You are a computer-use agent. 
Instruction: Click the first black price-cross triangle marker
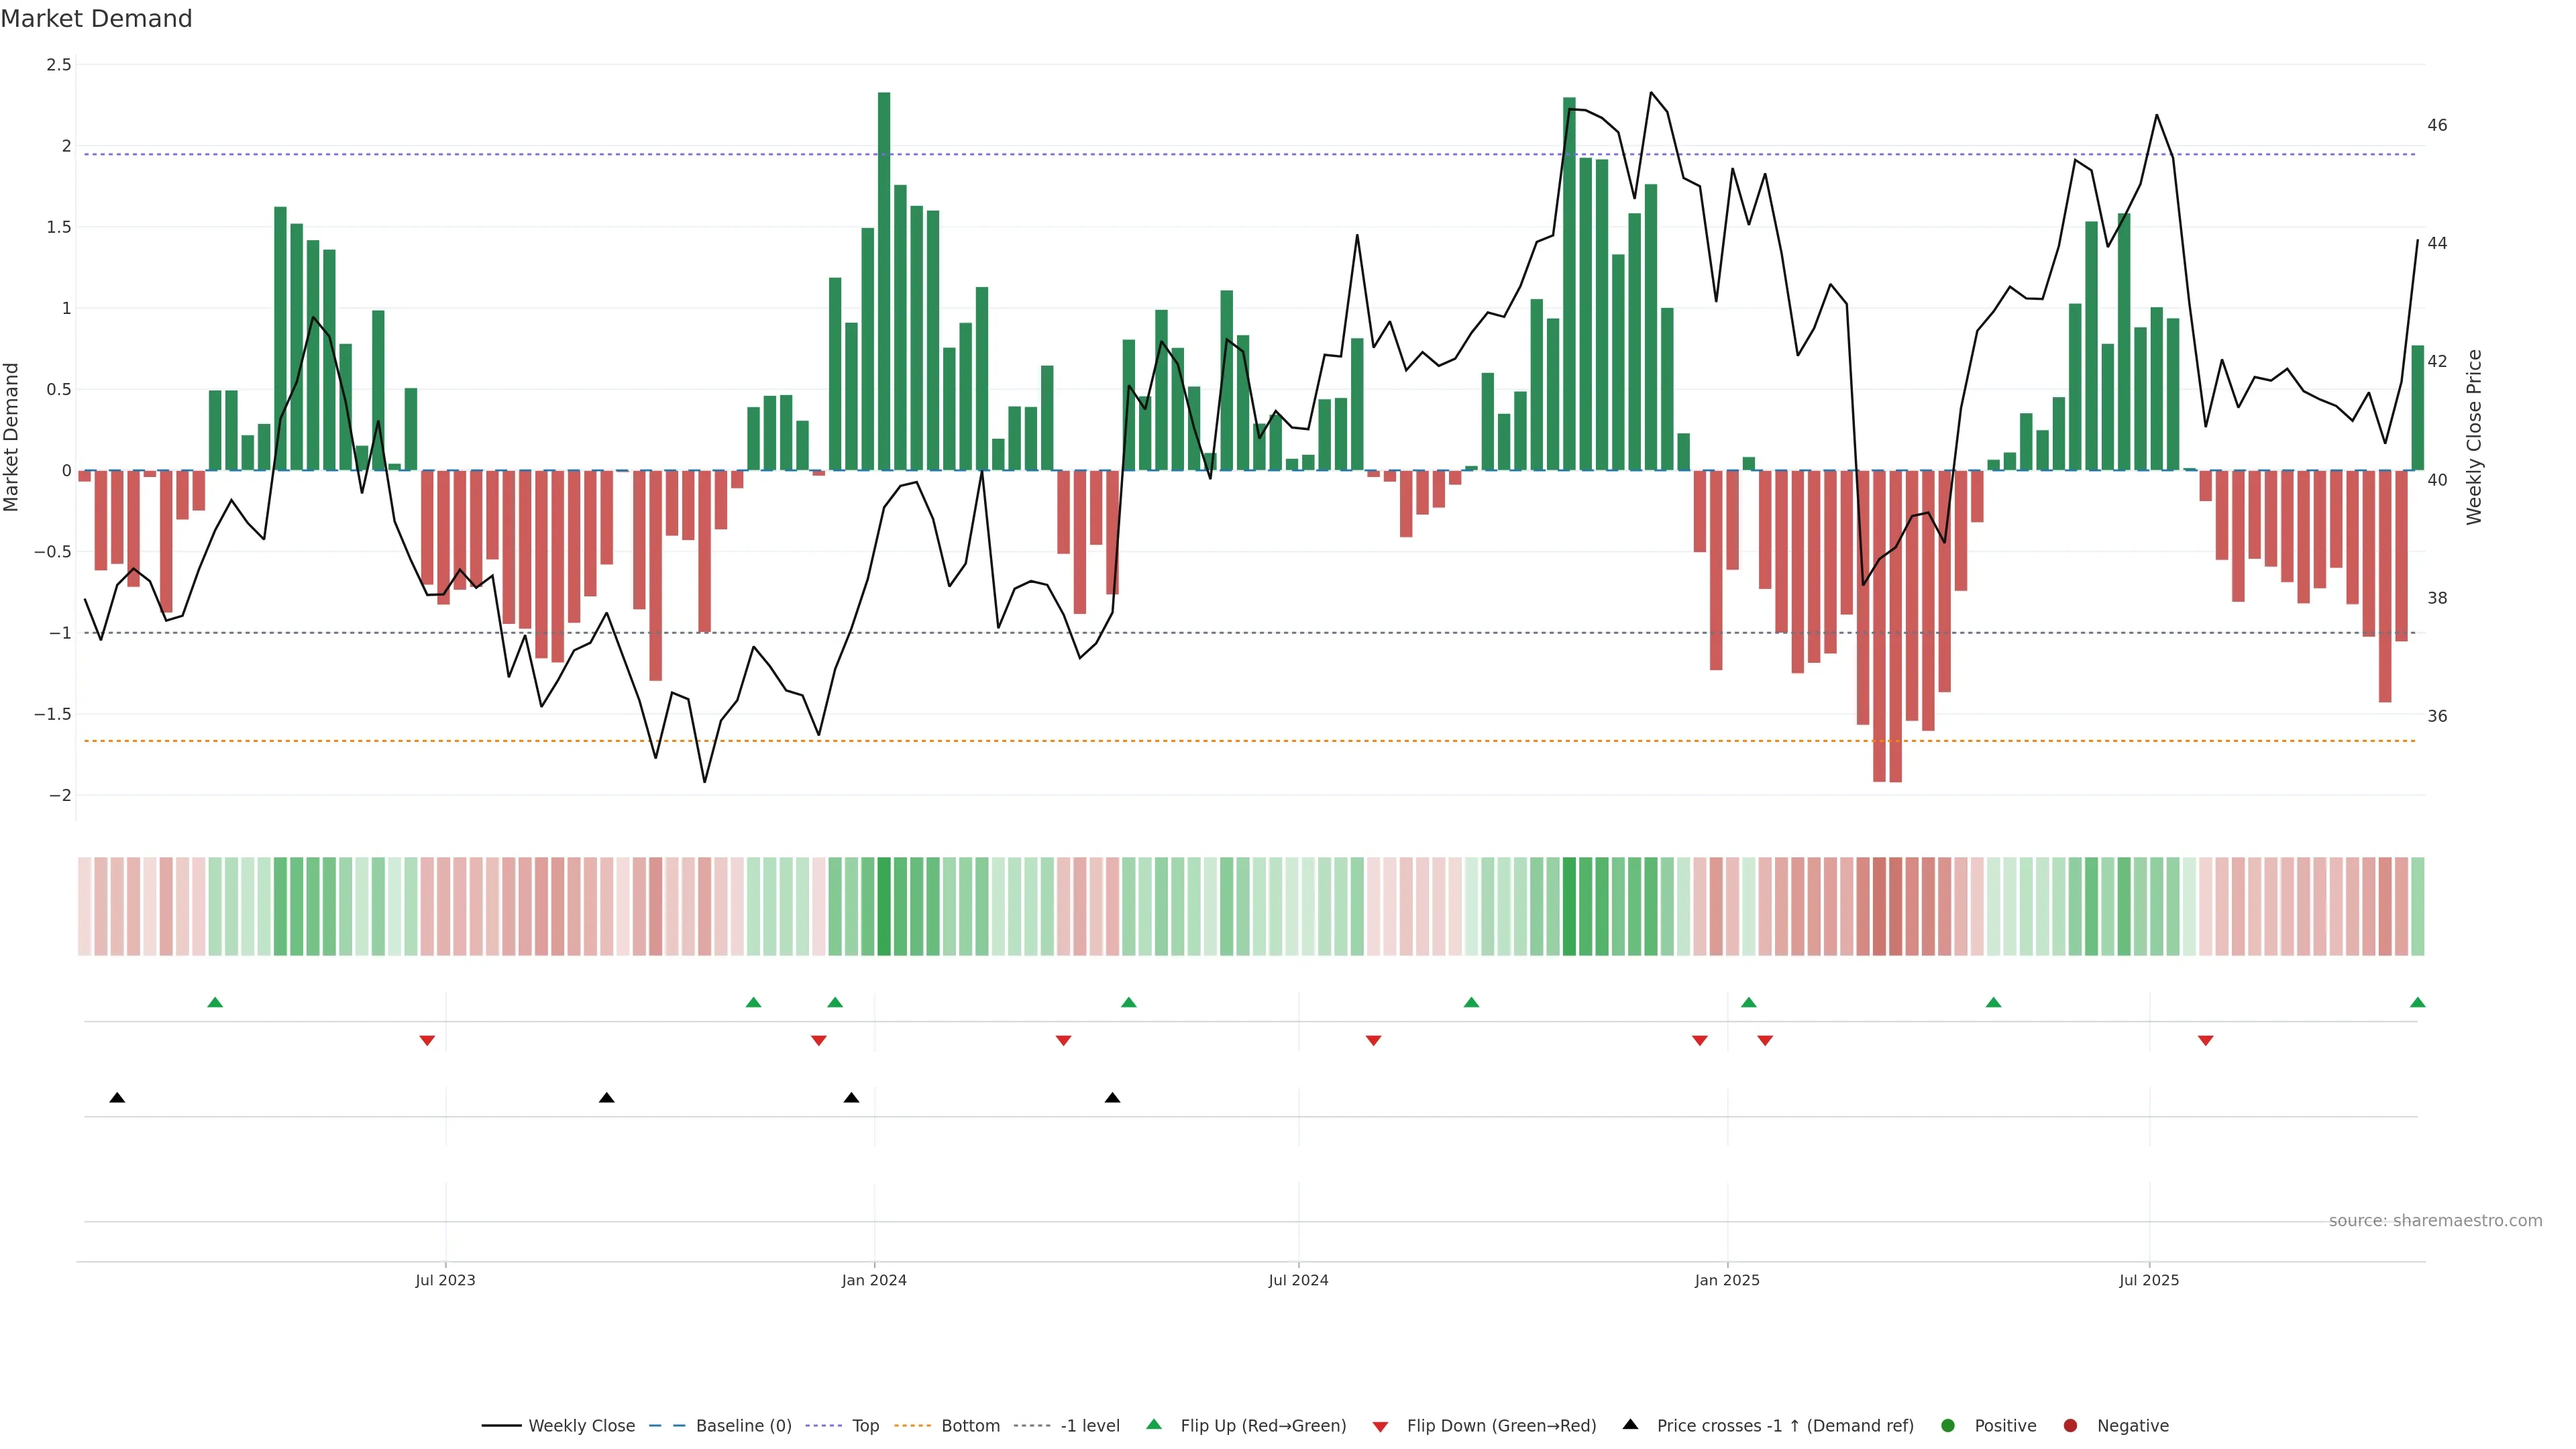(x=117, y=1098)
